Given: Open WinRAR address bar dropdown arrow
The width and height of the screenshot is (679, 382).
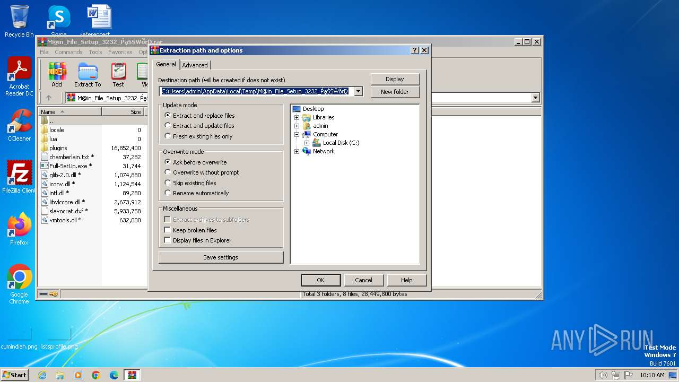Looking at the screenshot, I should click(x=535, y=98).
